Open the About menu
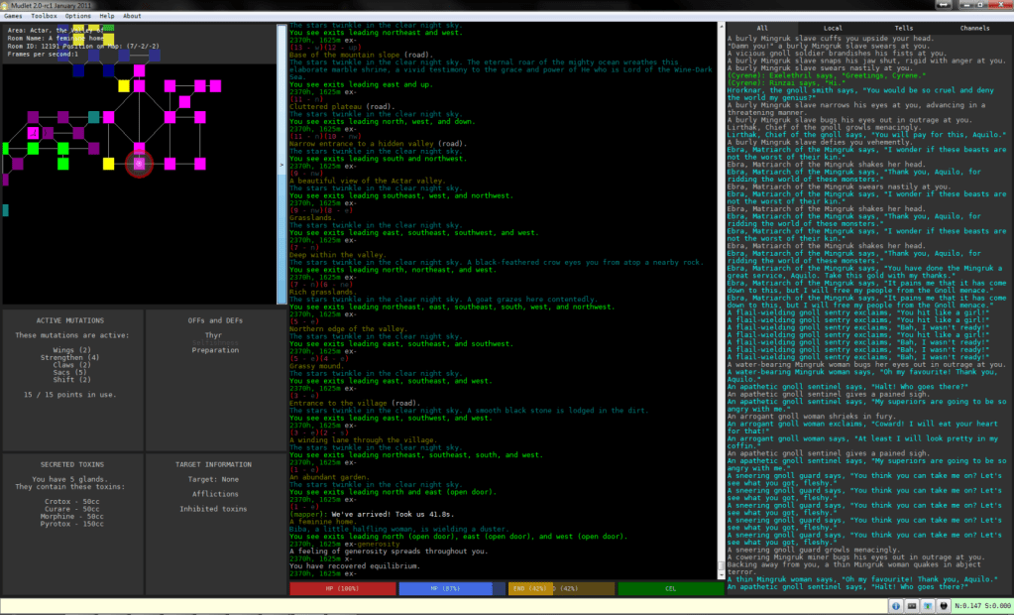 (132, 16)
